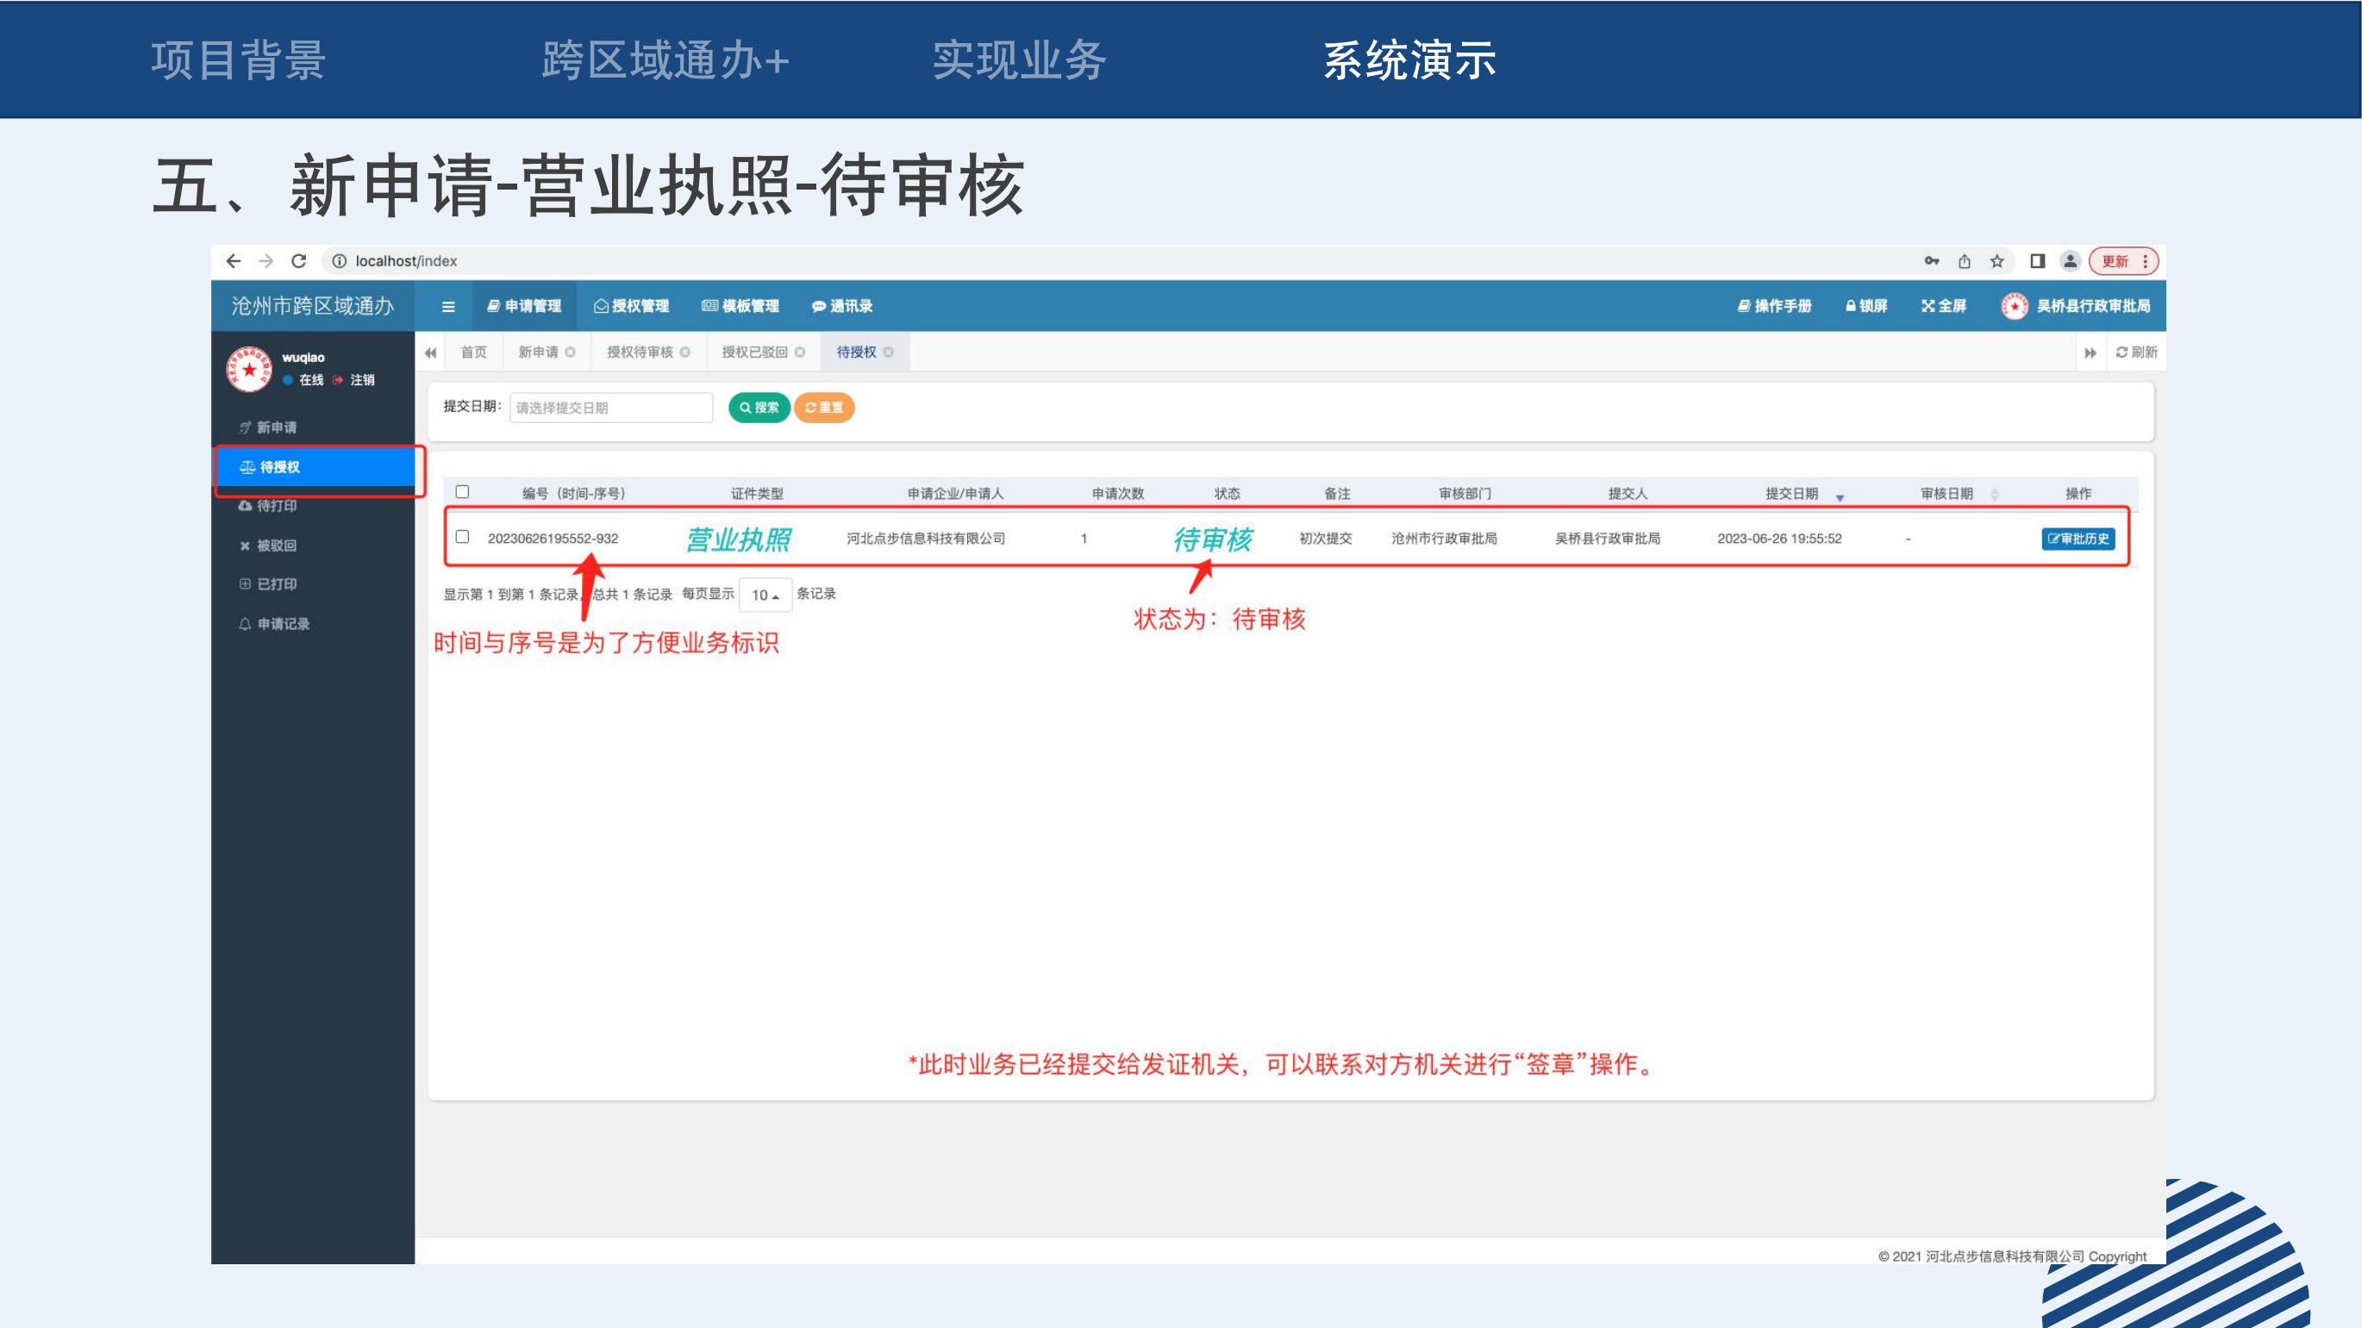Open the 授权管理 top menu
This screenshot has height=1328, width=2362.
point(632,306)
